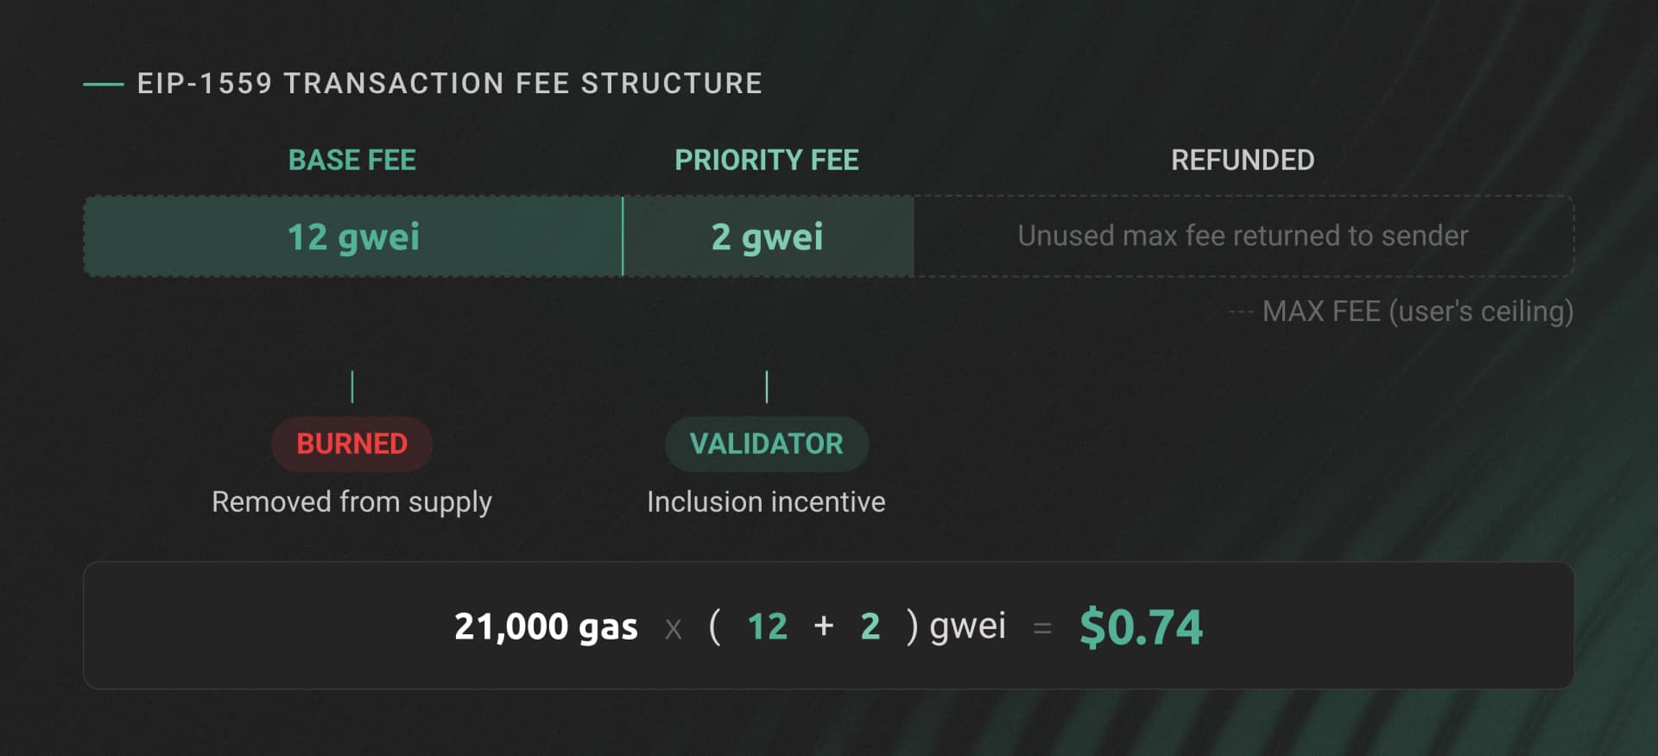Select the 12 gwei base fee segment
The width and height of the screenshot is (1658, 756).
(x=352, y=236)
